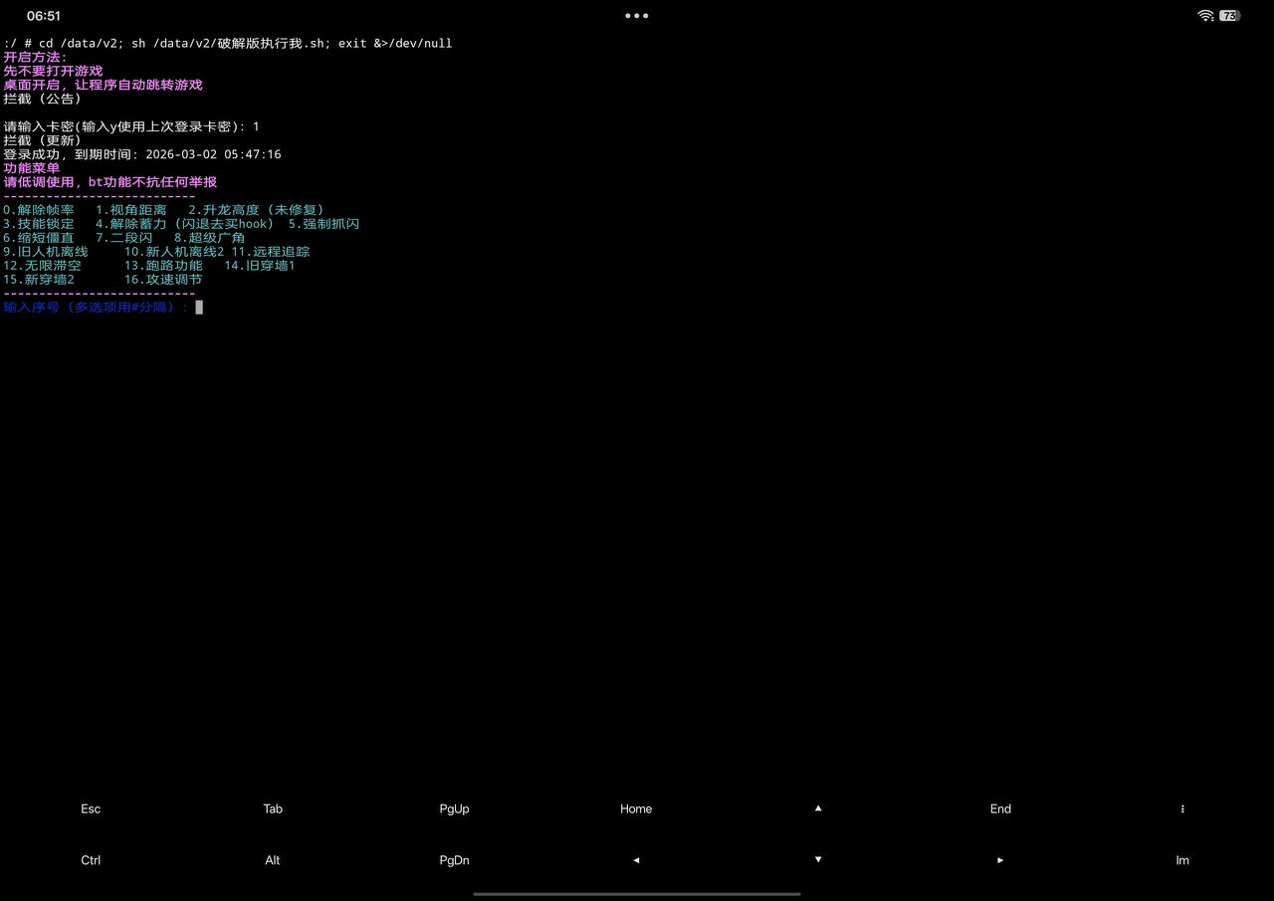Expand the vertical dots extra-keys menu
The height and width of the screenshot is (901, 1274).
click(1181, 808)
